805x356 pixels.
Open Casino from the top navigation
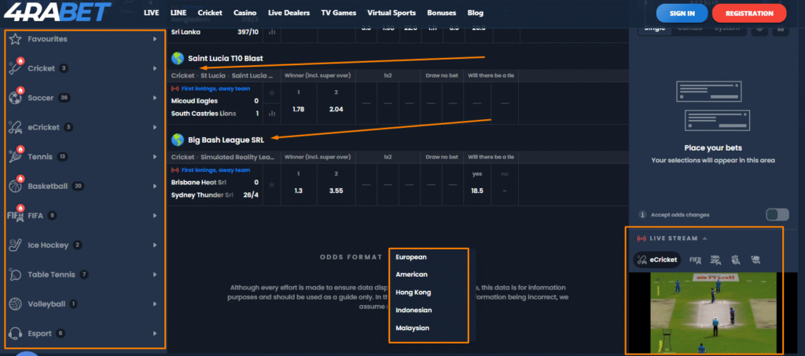245,13
